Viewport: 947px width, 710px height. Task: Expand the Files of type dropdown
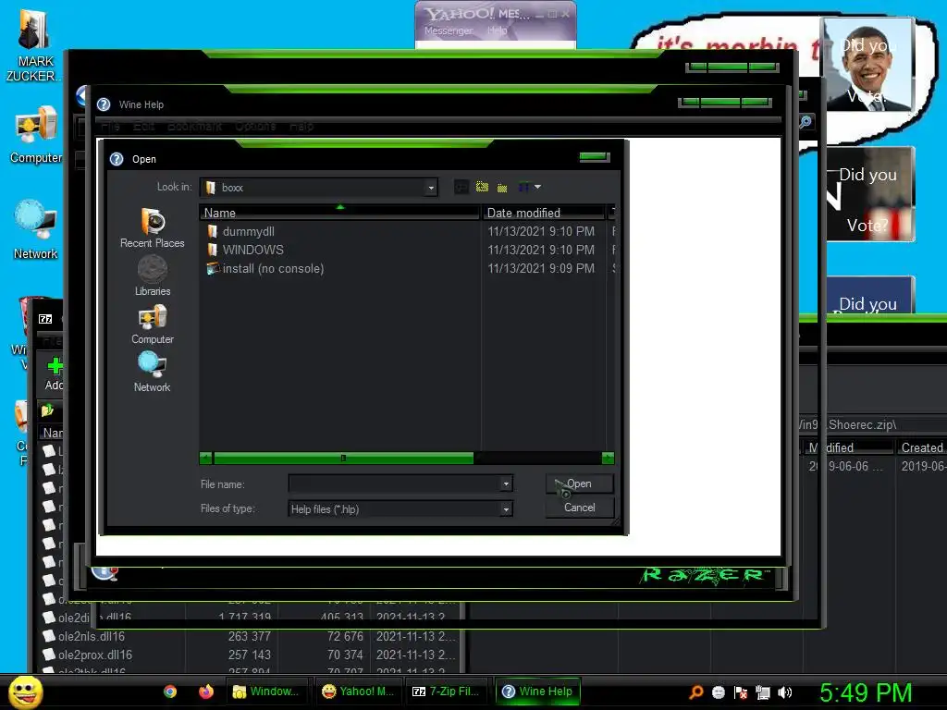pos(506,509)
